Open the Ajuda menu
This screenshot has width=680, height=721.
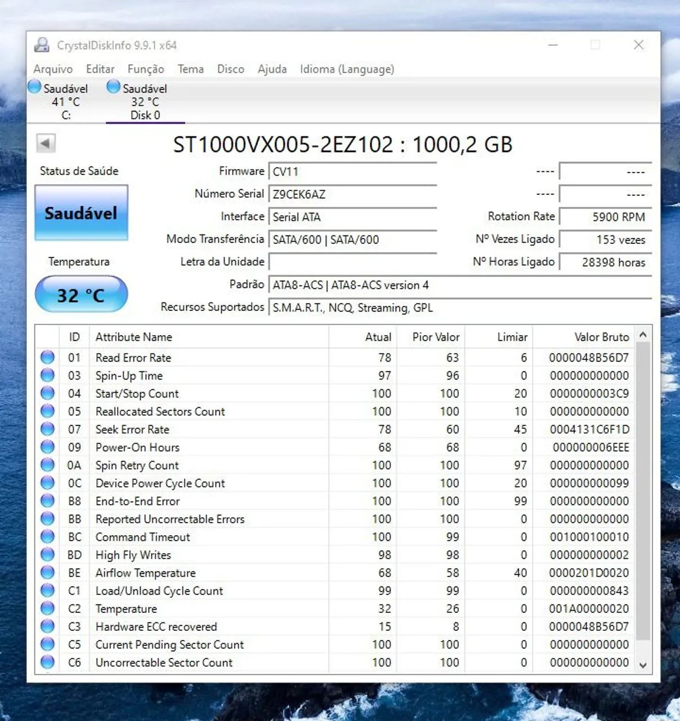[x=272, y=69]
